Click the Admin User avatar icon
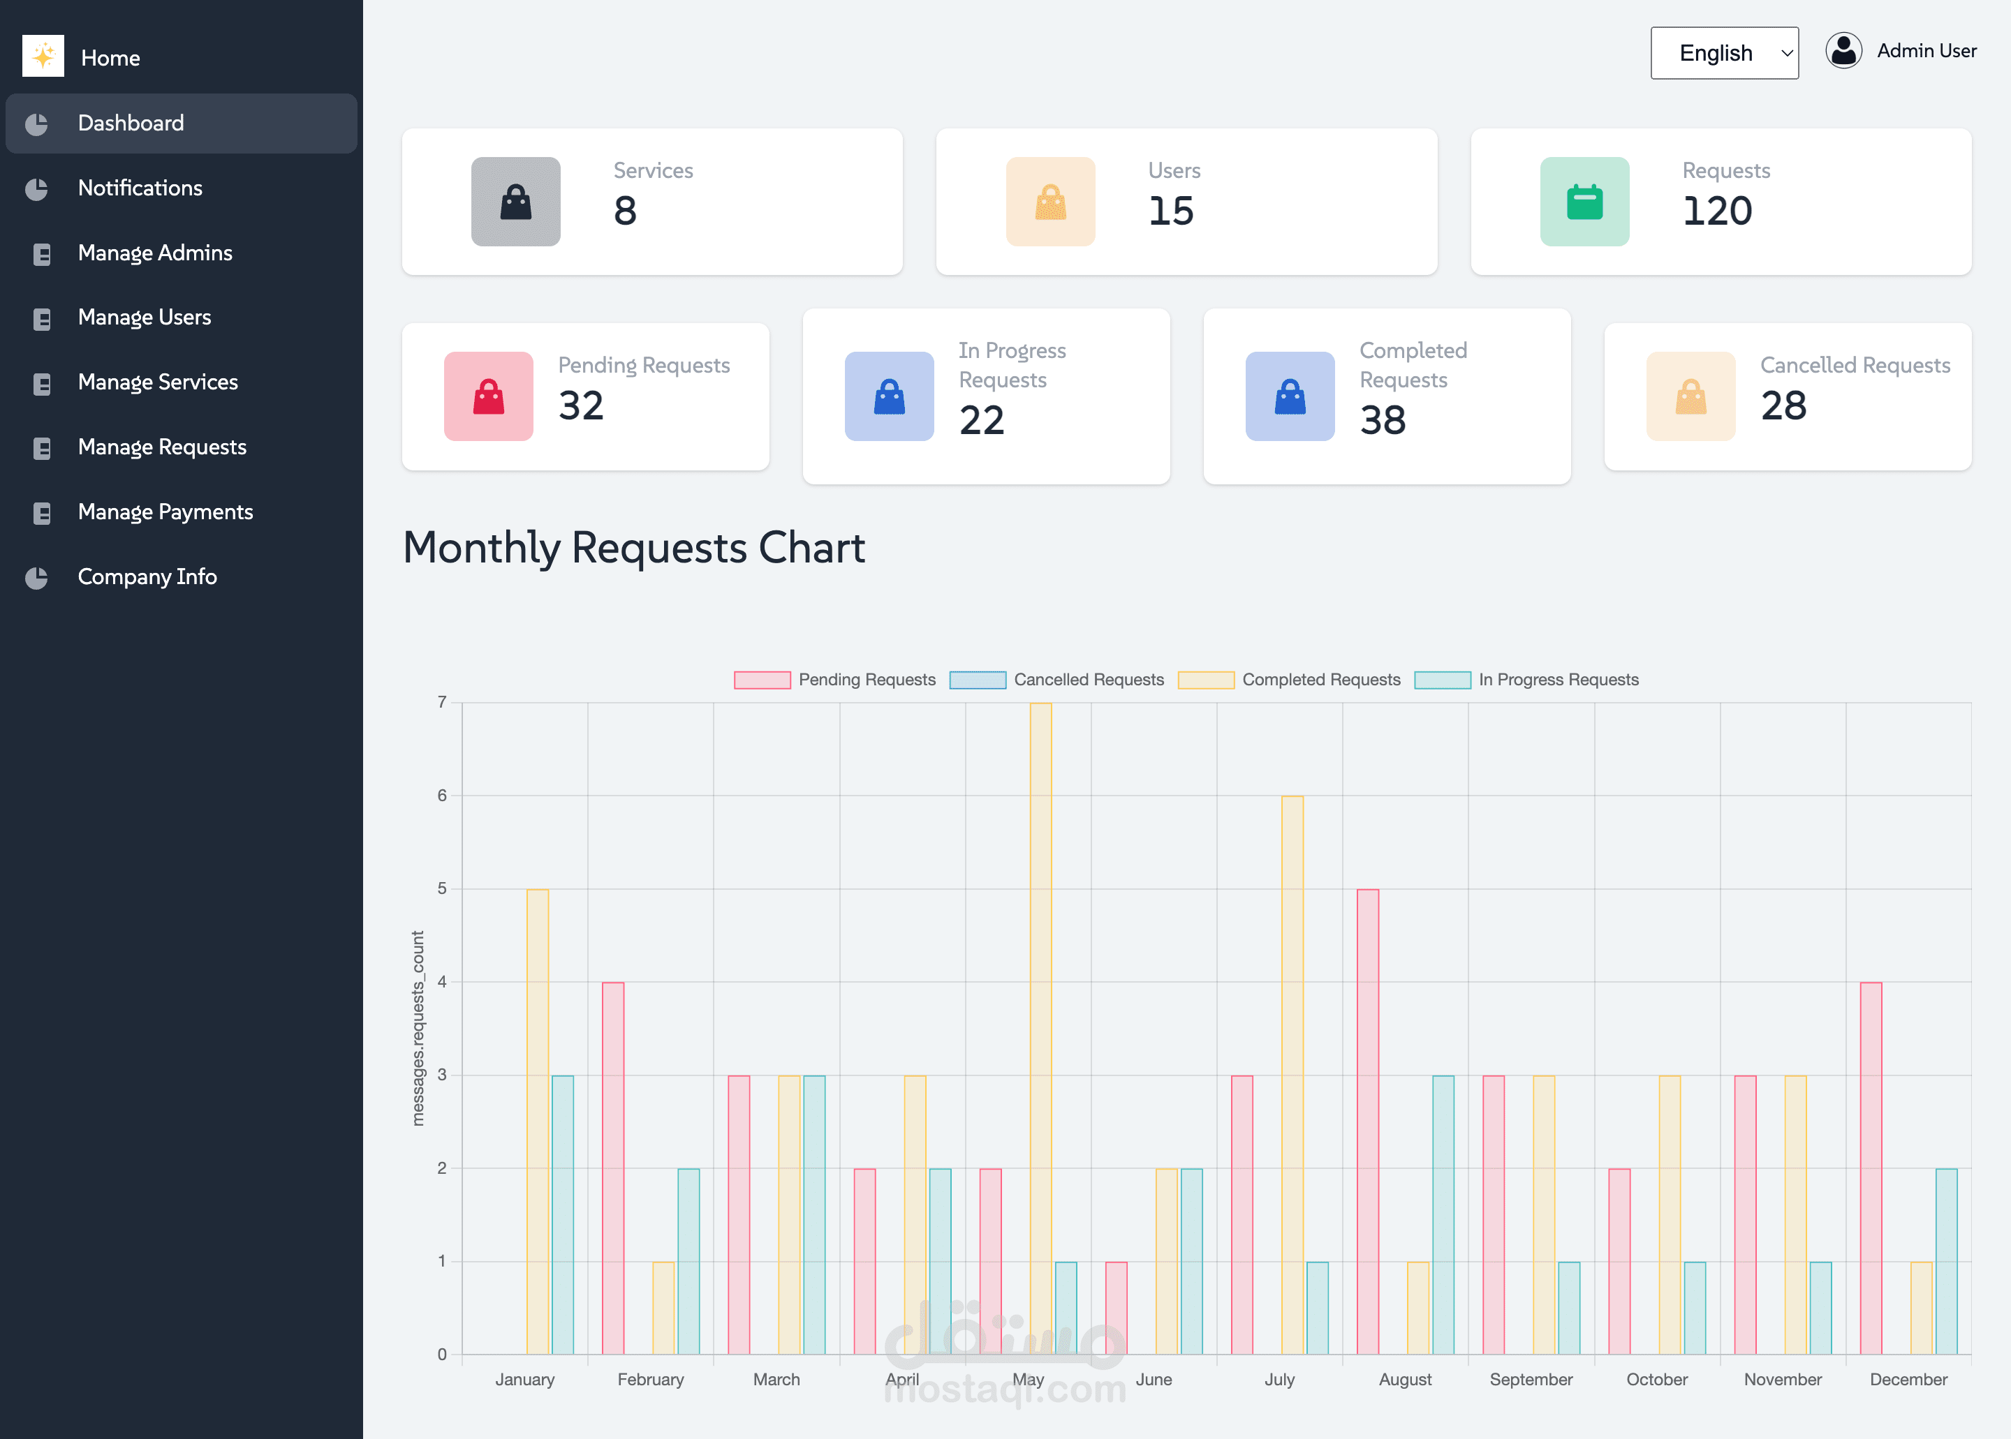Image resolution: width=2011 pixels, height=1439 pixels. pyautogui.click(x=1843, y=52)
